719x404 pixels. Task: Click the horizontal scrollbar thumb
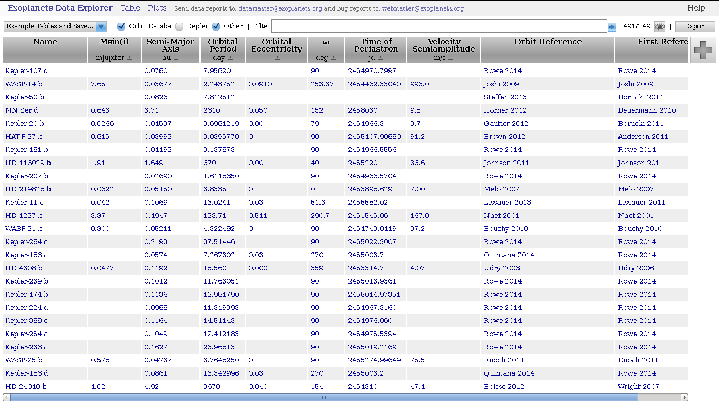pos(324,398)
